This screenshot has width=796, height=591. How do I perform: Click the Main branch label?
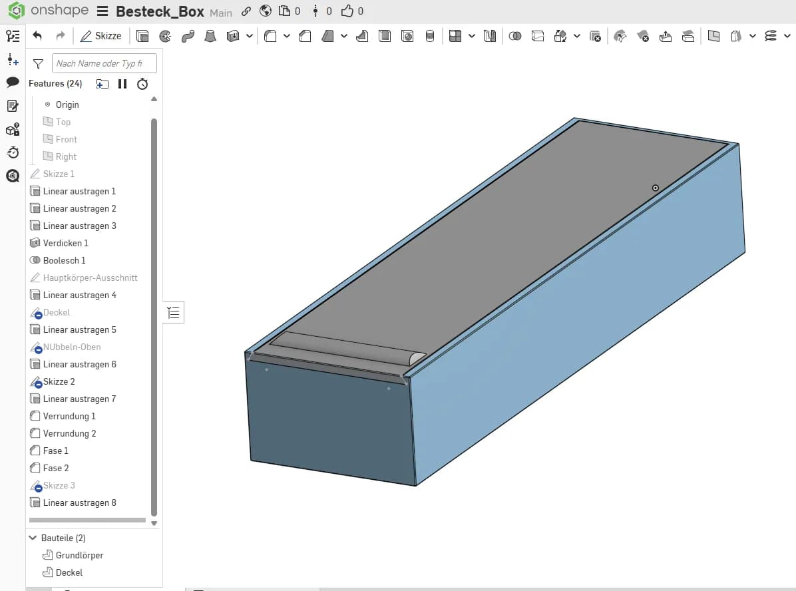(221, 13)
